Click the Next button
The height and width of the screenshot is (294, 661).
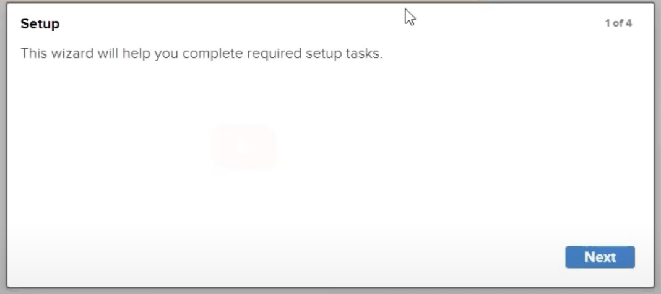600,257
